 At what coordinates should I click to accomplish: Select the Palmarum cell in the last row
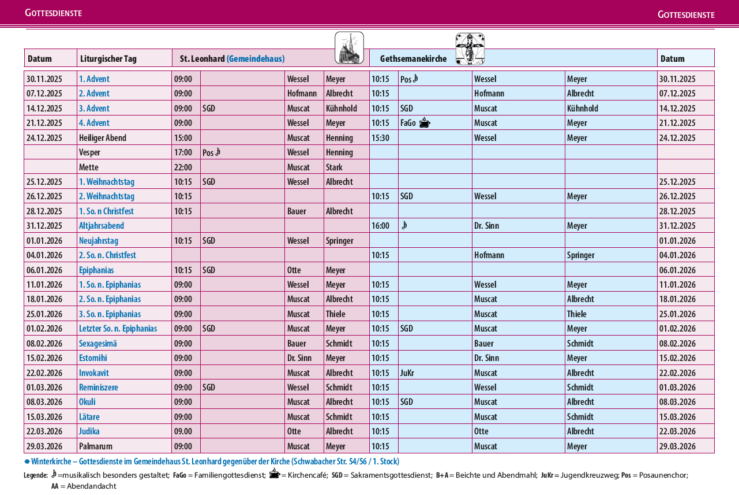click(x=96, y=446)
